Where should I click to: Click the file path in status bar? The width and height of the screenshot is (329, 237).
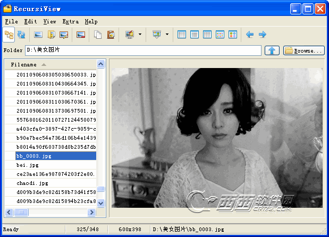pyautogui.click(x=188, y=229)
